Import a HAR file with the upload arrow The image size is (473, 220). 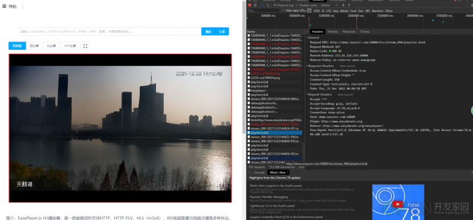(x=343, y=5)
